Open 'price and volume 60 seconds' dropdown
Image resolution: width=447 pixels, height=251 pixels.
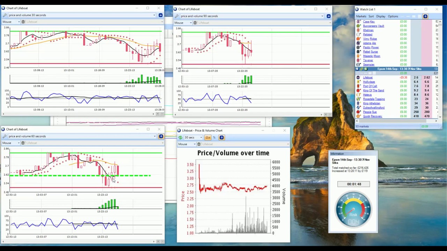click(x=82, y=136)
